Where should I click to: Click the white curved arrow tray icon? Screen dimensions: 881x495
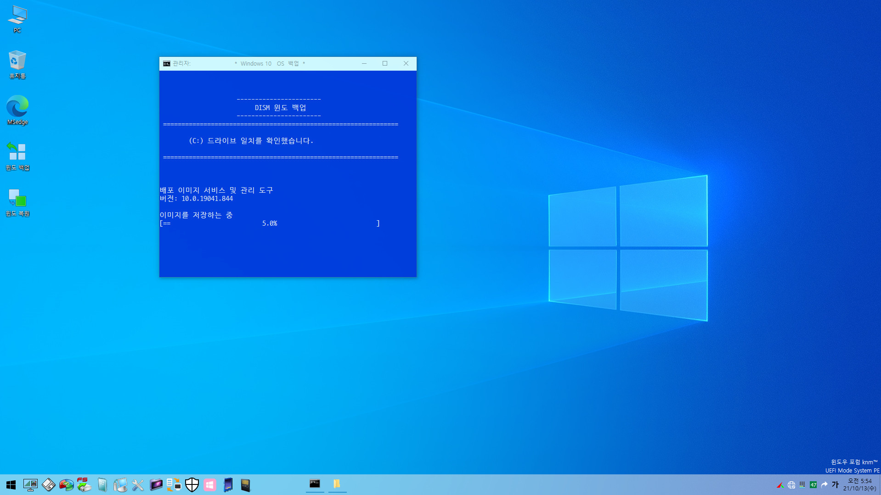point(825,485)
